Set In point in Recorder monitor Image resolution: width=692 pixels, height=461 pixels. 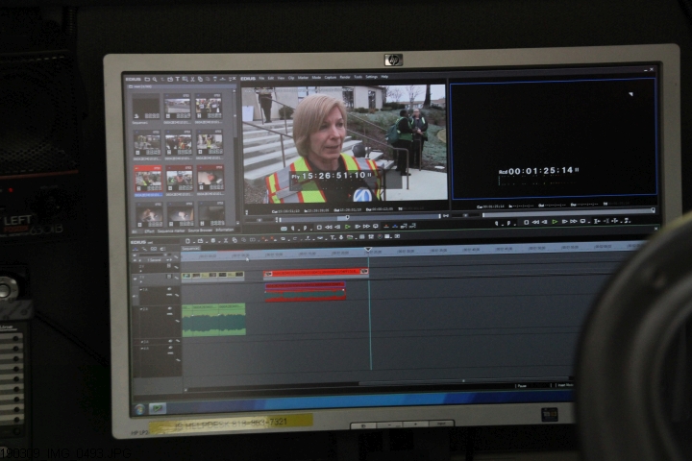(x=497, y=223)
